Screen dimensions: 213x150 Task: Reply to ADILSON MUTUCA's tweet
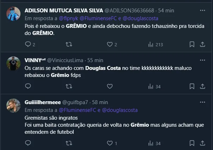coord(28,44)
